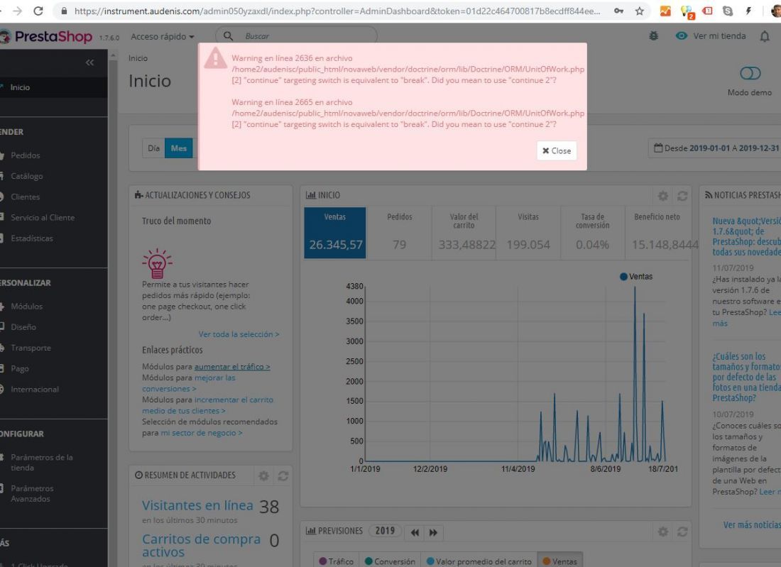
Task: Open Inicio panel settings gear
Action: pos(663,196)
